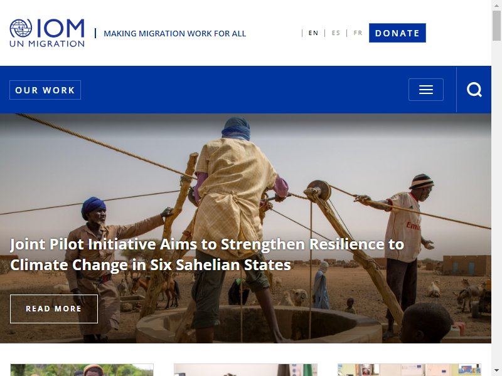Image resolution: width=502 pixels, height=376 pixels.
Task: Switch language to EN
Action: click(x=313, y=33)
